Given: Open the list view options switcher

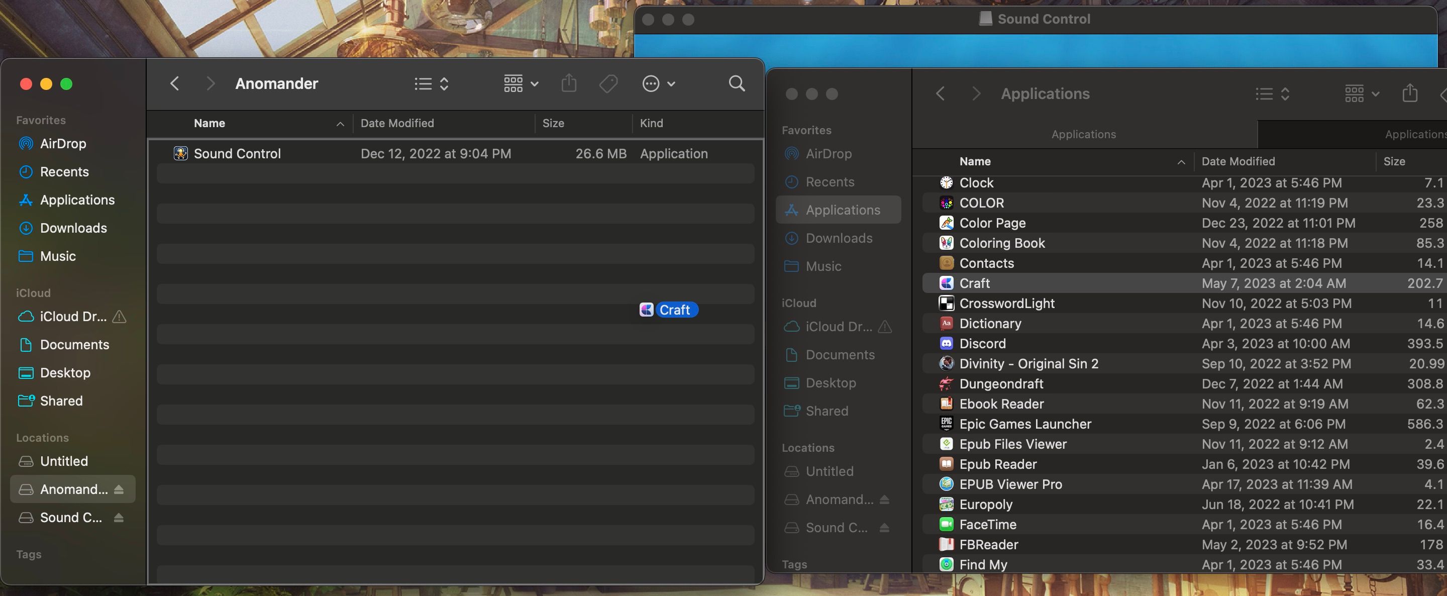Looking at the screenshot, I should coord(432,84).
